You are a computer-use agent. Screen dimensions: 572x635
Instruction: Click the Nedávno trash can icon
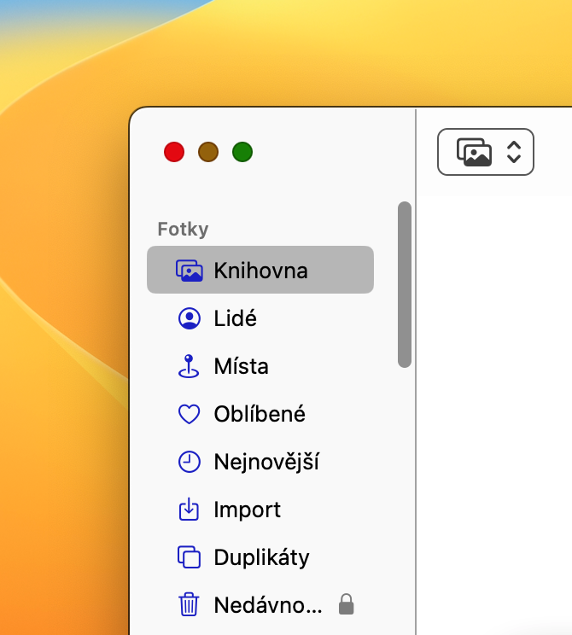point(189,604)
